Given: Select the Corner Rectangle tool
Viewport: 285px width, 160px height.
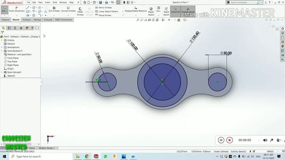Looking at the screenshot, I should point(28,12).
